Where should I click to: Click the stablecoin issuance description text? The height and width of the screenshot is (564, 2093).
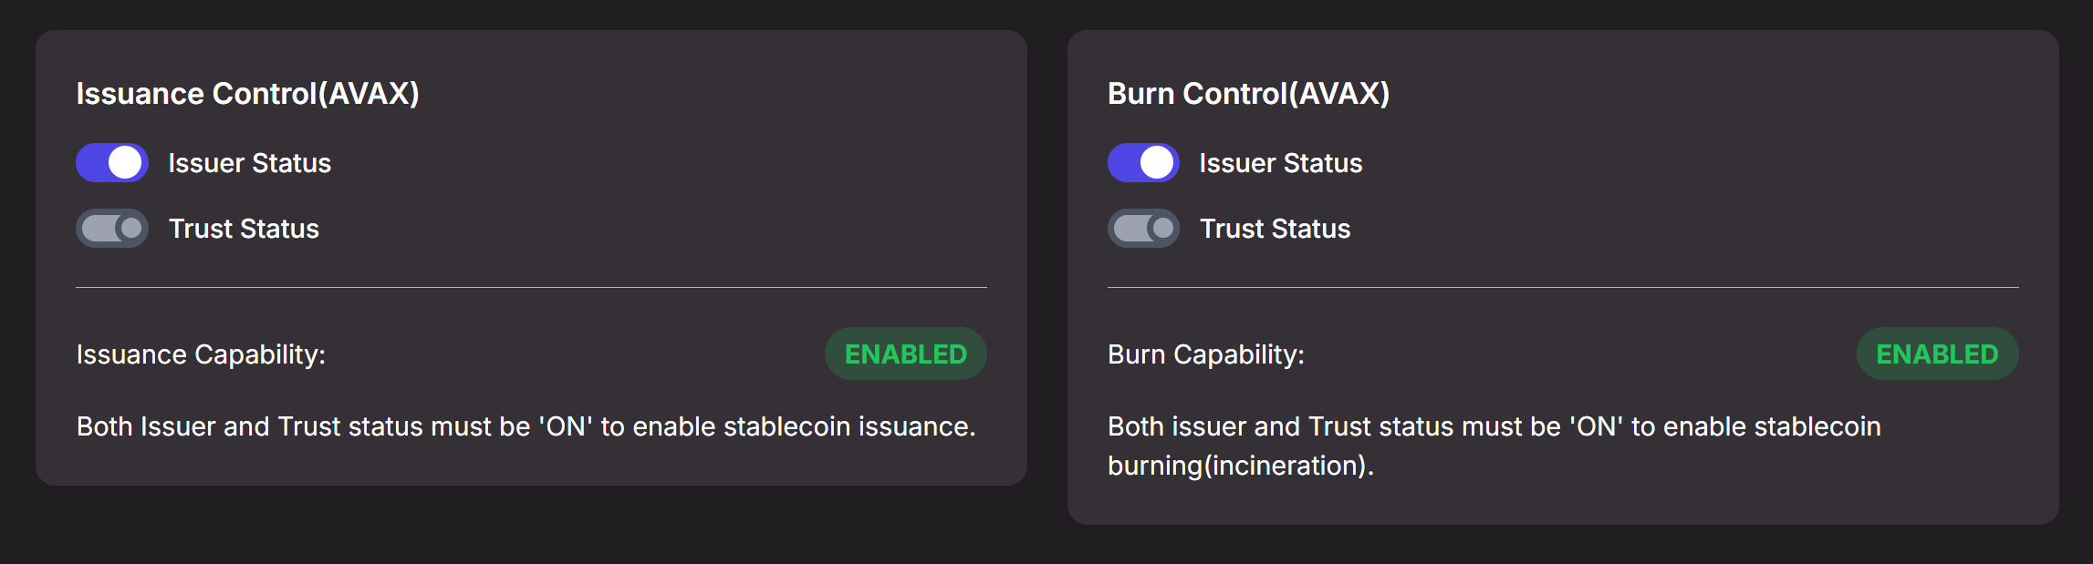(526, 426)
